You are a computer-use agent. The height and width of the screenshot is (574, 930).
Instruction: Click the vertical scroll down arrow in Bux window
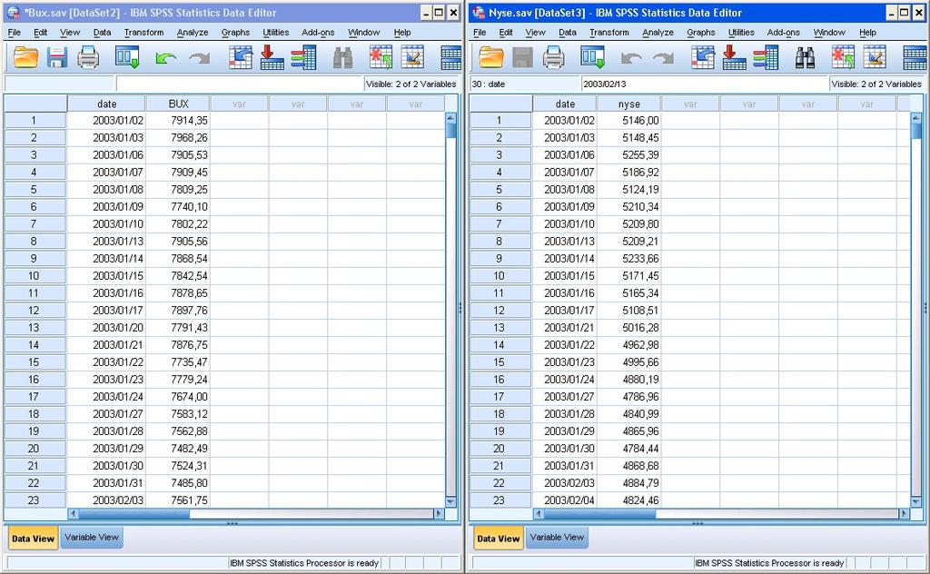click(x=450, y=501)
